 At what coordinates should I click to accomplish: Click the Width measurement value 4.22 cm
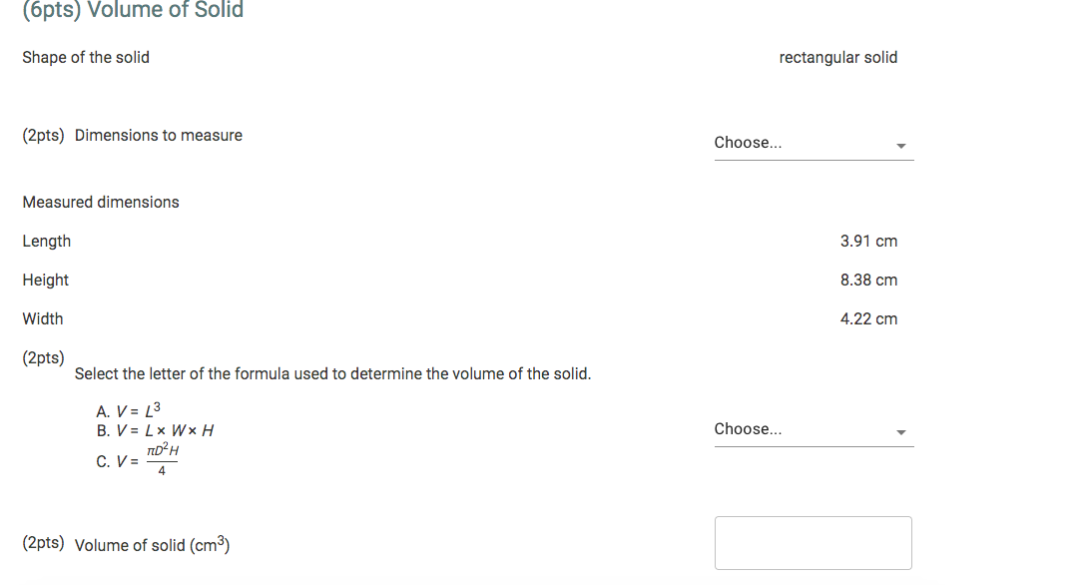868,318
